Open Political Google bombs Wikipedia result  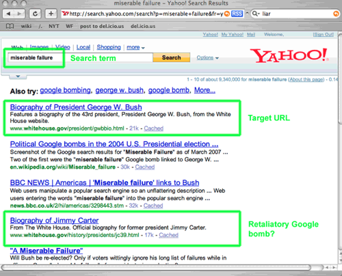[x=114, y=144]
